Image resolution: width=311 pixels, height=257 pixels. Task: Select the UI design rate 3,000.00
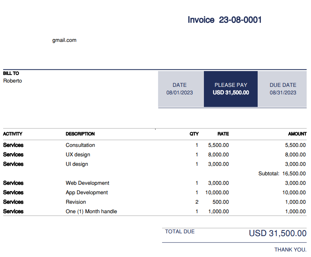tap(219, 164)
